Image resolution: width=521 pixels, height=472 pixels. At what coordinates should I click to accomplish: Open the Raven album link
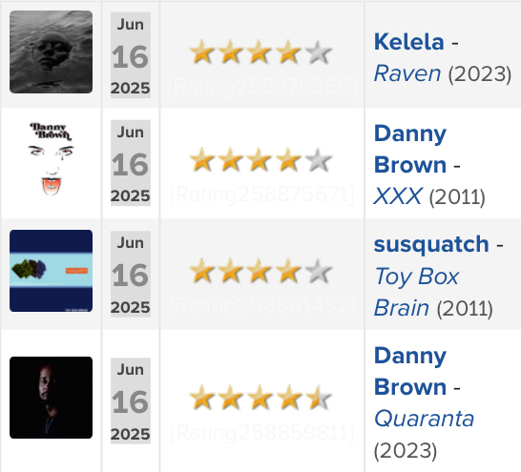(407, 73)
